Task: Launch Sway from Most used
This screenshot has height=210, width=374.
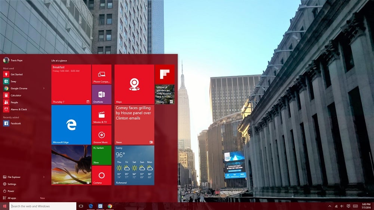Action: (x=24, y=81)
